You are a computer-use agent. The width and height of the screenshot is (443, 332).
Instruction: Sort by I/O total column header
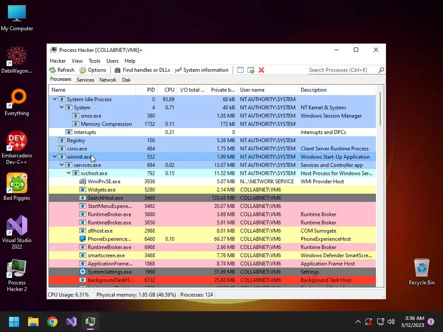point(192,90)
